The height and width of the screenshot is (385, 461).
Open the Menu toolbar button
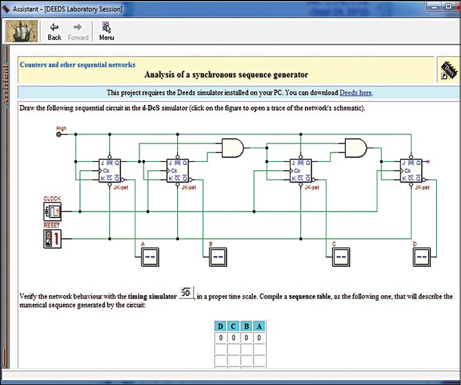pyautogui.click(x=106, y=31)
